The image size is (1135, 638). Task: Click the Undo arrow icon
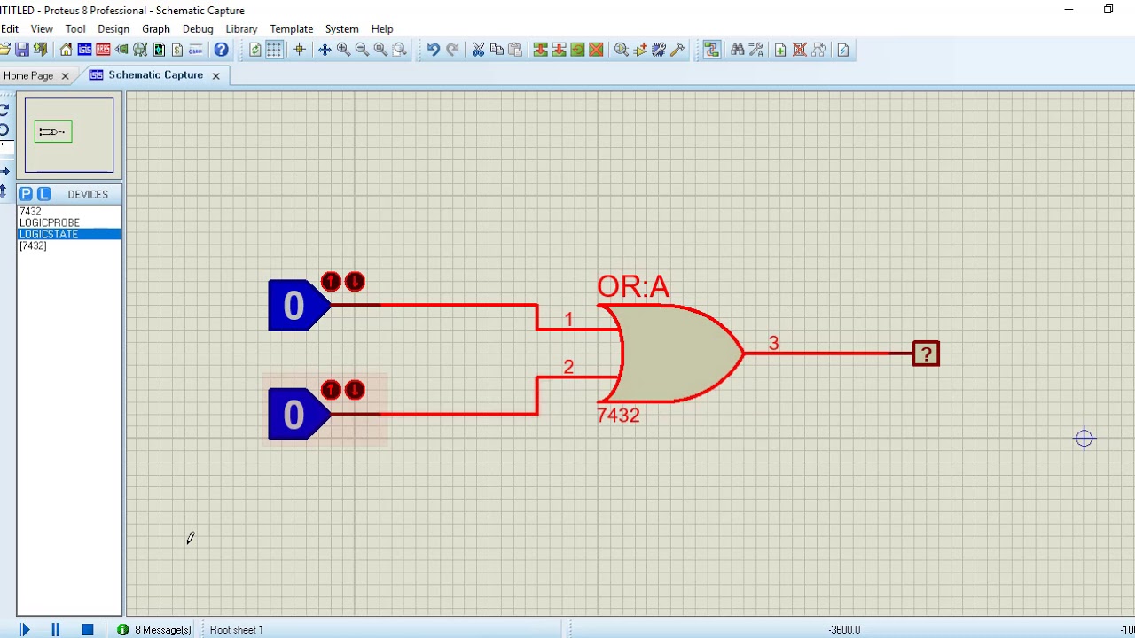(433, 50)
